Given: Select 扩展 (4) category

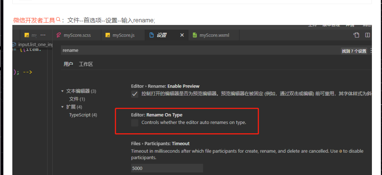Looking at the screenshot, I should pos(74,107).
